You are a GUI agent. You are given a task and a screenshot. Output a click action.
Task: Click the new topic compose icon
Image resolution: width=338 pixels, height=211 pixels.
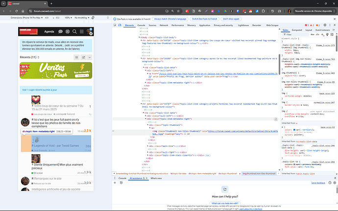coord(83,57)
